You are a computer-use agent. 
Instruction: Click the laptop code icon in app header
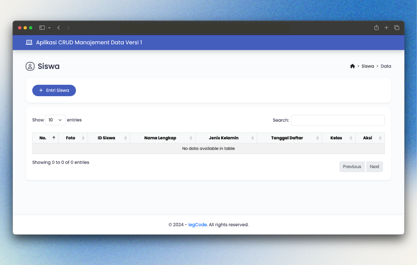click(29, 43)
